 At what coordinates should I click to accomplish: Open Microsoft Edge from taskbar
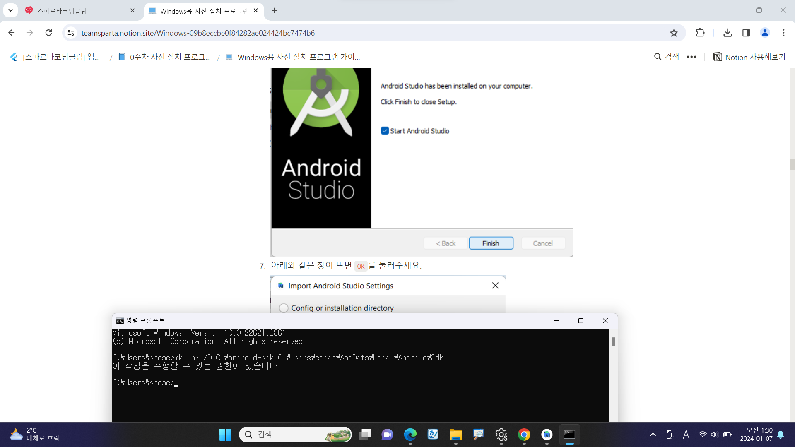point(410,435)
